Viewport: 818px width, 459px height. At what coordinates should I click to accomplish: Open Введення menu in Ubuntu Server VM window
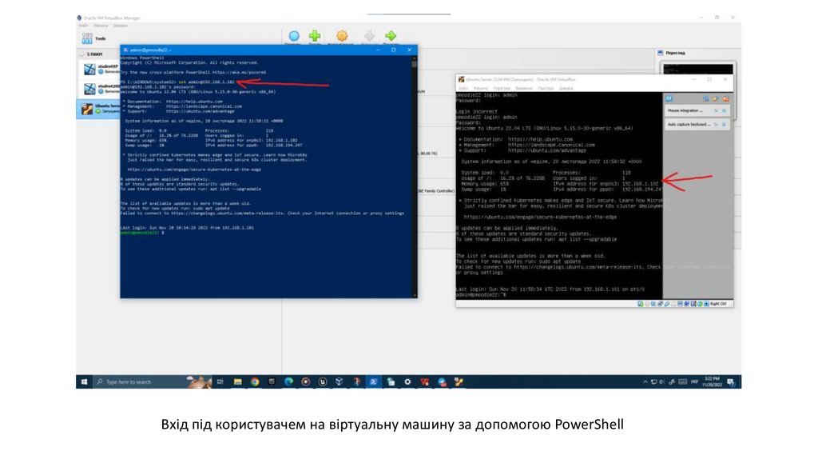[x=524, y=88]
